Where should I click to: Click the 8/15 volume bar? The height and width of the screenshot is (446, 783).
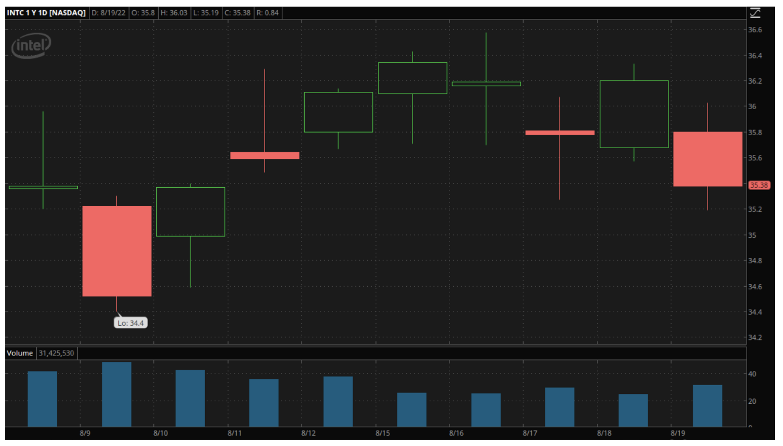pyautogui.click(x=412, y=410)
